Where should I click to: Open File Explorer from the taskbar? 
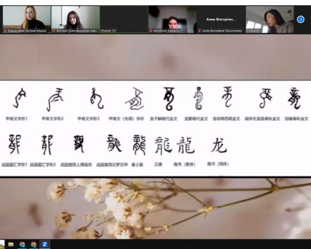coord(11,244)
